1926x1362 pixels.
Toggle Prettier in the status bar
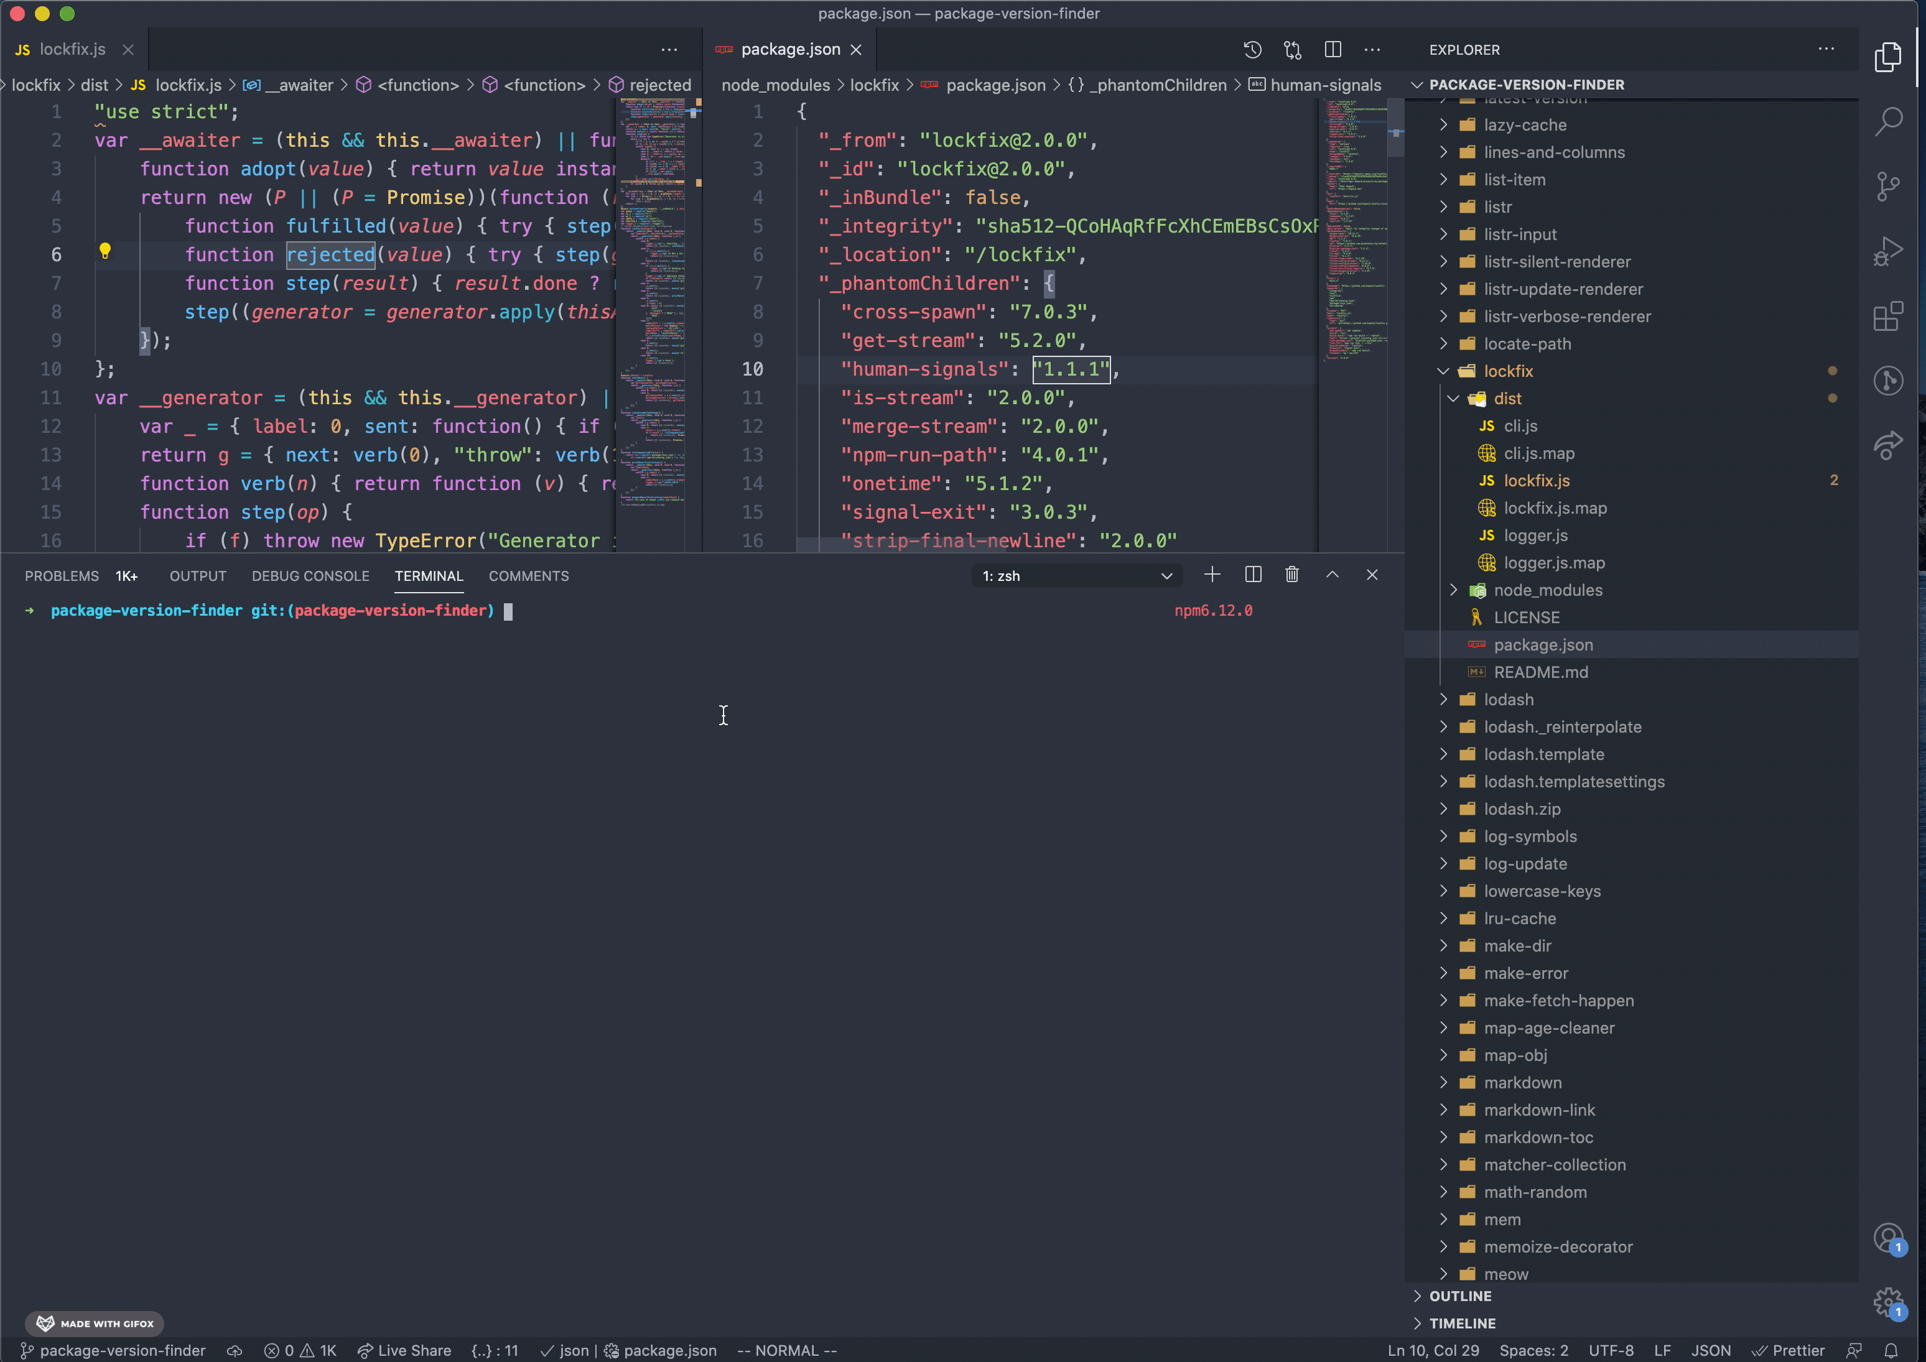1789,1350
